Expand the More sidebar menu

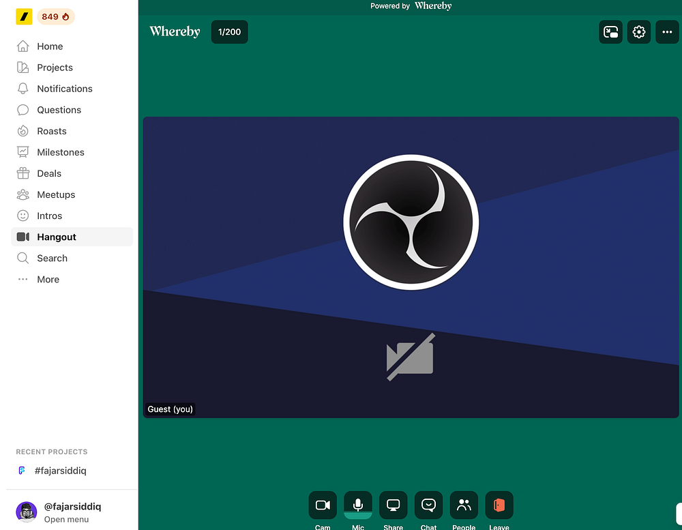point(72,280)
